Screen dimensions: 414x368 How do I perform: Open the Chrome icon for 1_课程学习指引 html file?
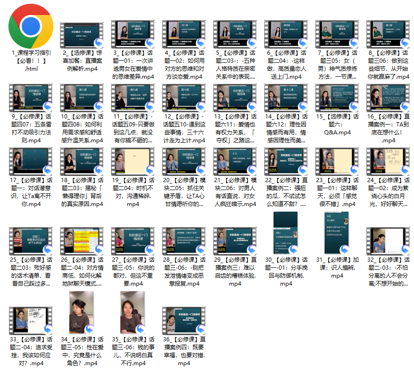[x=31, y=25]
